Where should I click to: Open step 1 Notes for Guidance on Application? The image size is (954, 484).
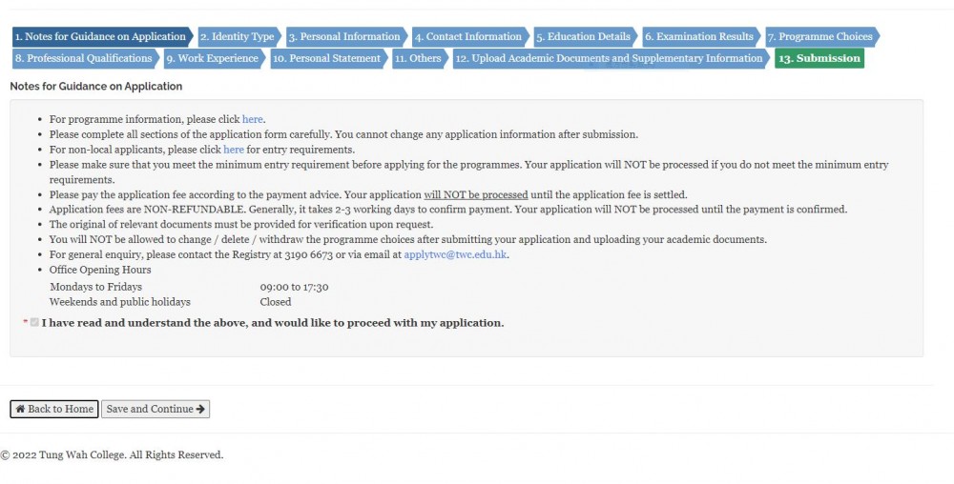pyautogui.click(x=102, y=36)
